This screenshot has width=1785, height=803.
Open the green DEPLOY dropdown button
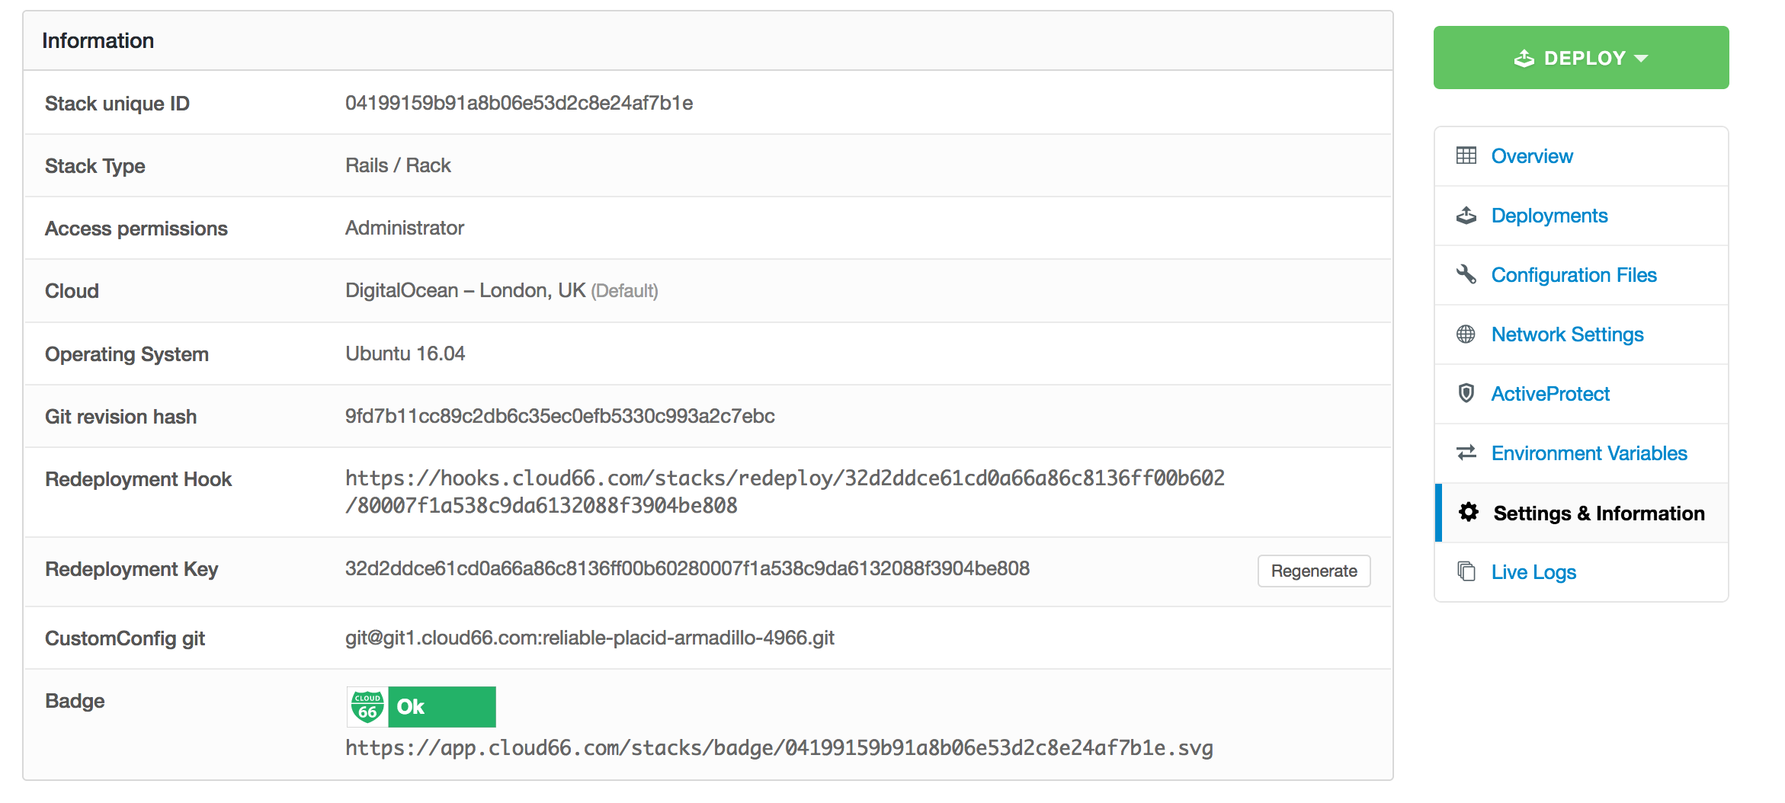click(1581, 58)
